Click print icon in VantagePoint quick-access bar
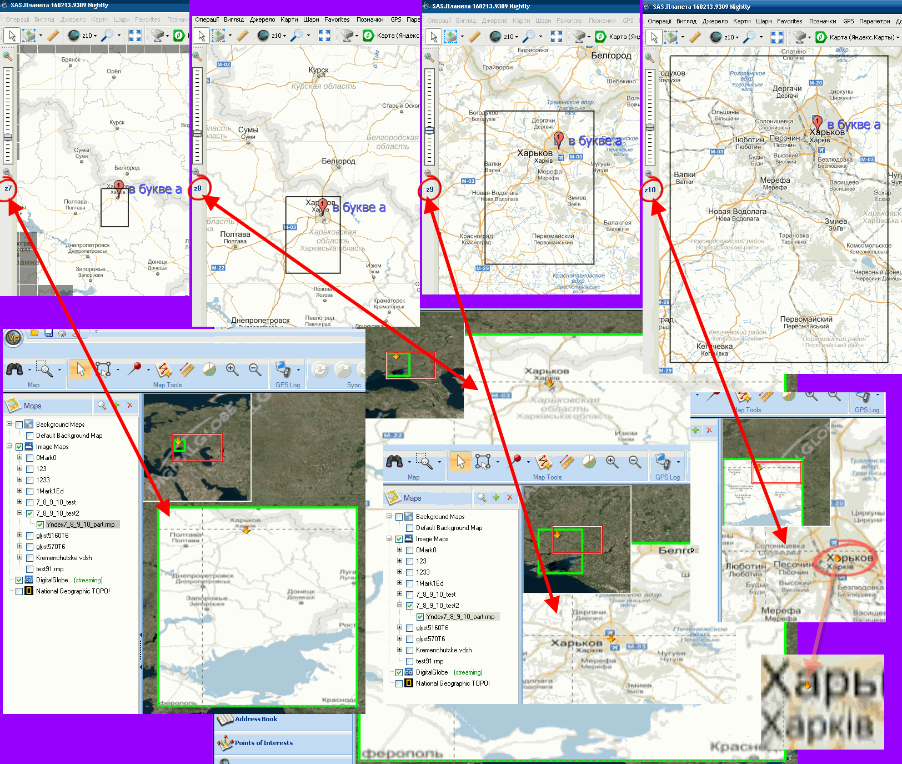Screen dimensions: 902x764 [x=62, y=333]
